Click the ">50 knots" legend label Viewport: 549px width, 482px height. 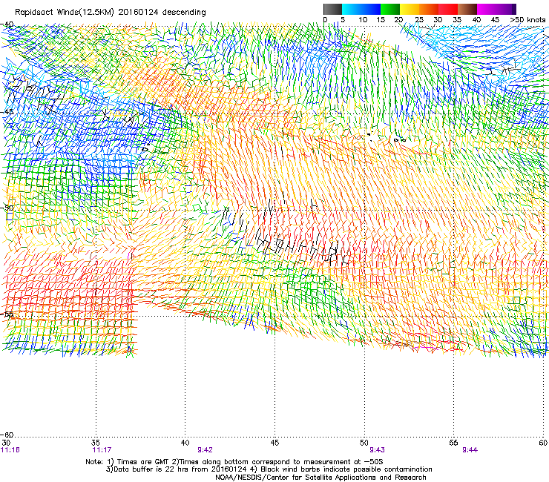527,20
